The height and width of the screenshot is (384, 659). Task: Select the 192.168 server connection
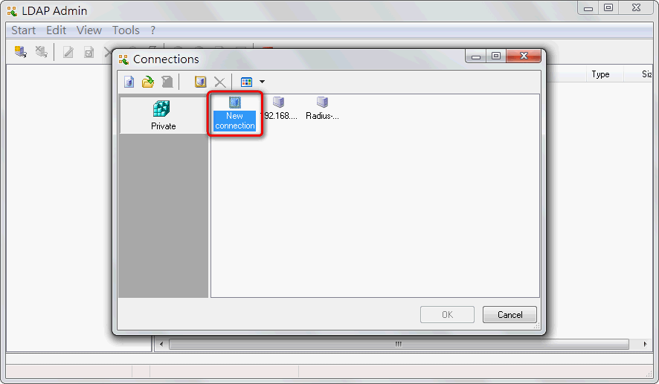[279, 108]
